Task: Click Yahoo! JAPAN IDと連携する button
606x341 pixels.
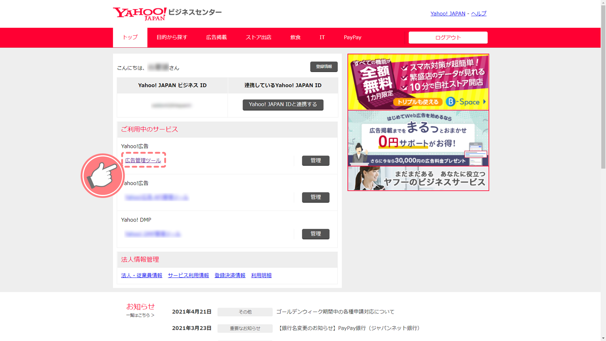Action: 283,105
